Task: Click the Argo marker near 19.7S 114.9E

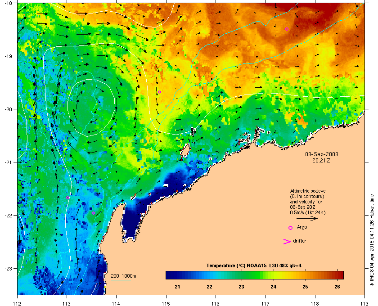Action: (x=159, y=92)
